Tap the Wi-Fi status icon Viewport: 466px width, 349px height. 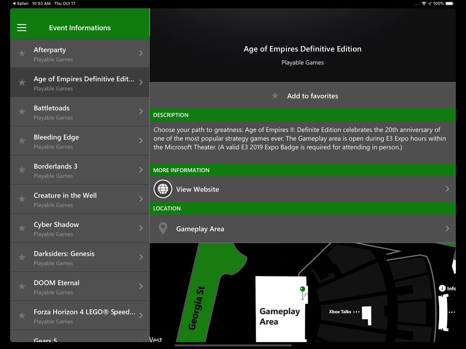pos(424,4)
